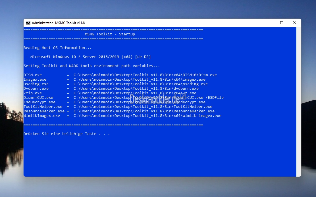
Task: Click the Bin\dvdburn.exe path
Action: pyautogui.click(x=136, y=89)
